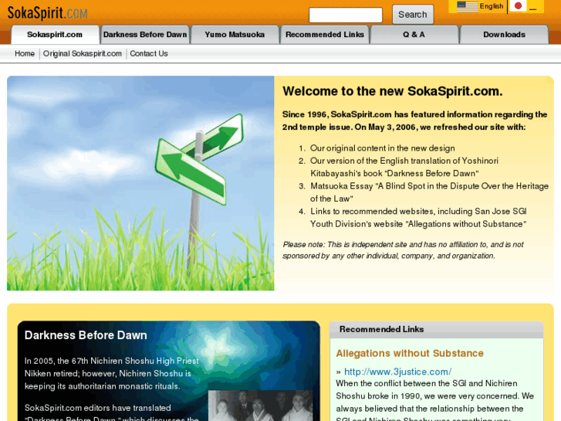This screenshot has height=421, width=561.
Task: Switch language with the Japan flag icon
Action: click(x=518, y=5)
